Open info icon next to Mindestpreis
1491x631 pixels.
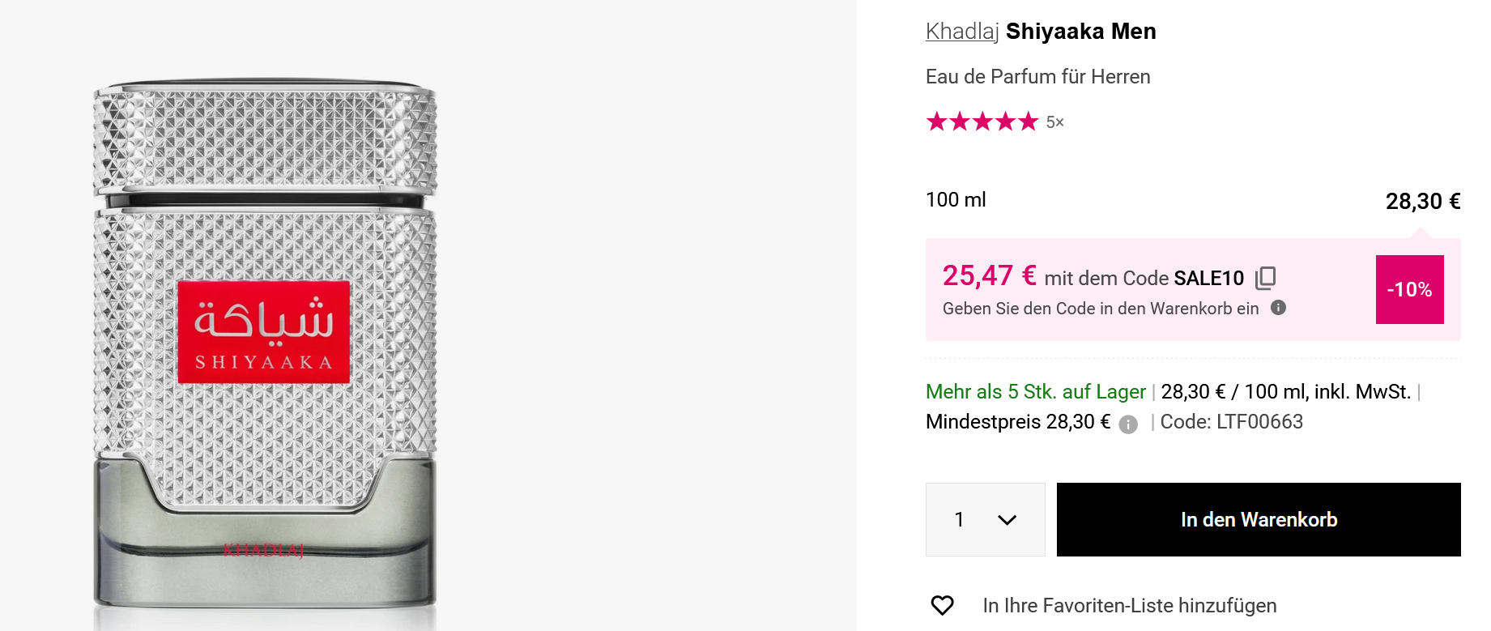pos(1128,424)
